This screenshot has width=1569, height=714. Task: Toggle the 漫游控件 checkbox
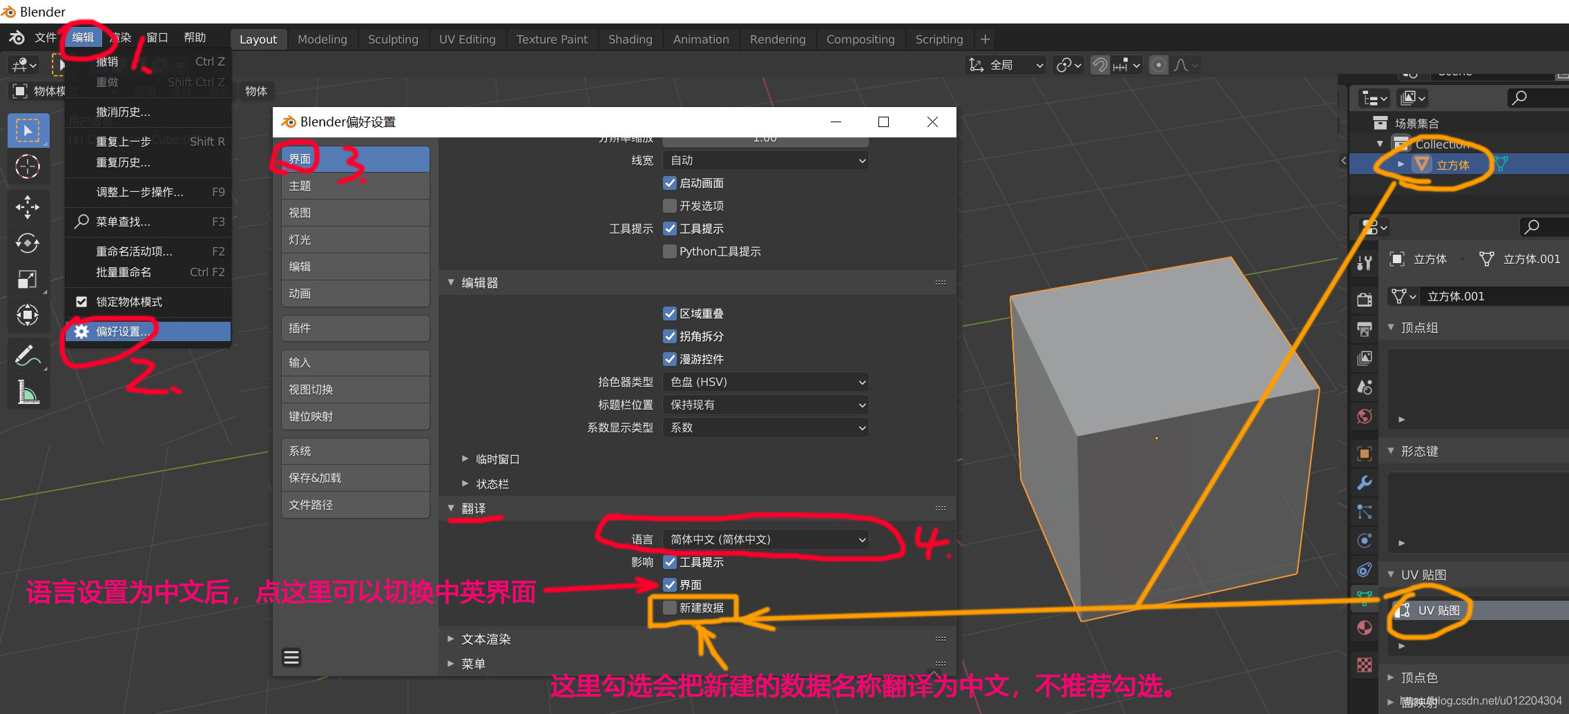[x=669, y=359]
